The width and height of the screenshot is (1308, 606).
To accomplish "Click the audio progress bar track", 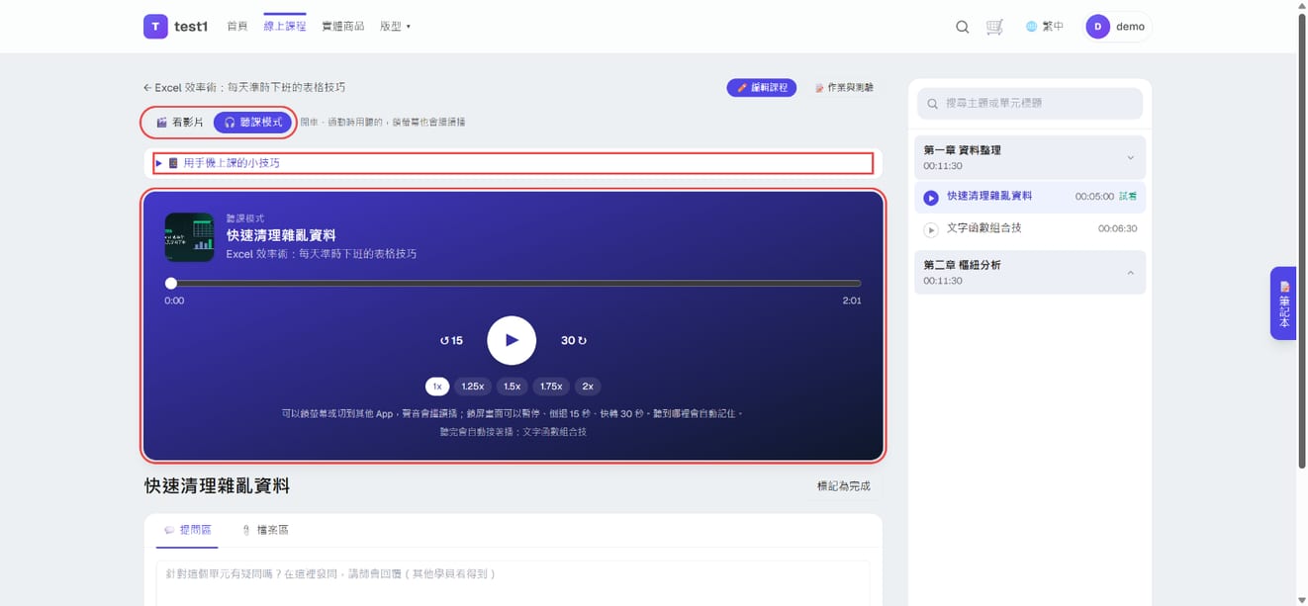I will point(514,284).
